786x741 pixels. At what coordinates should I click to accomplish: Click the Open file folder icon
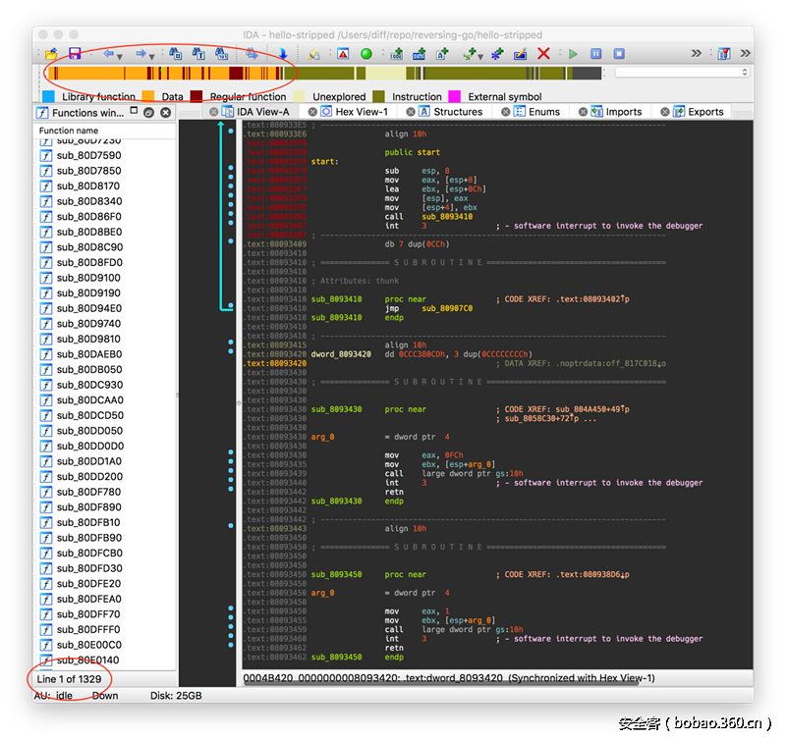(x=51, y=54)
